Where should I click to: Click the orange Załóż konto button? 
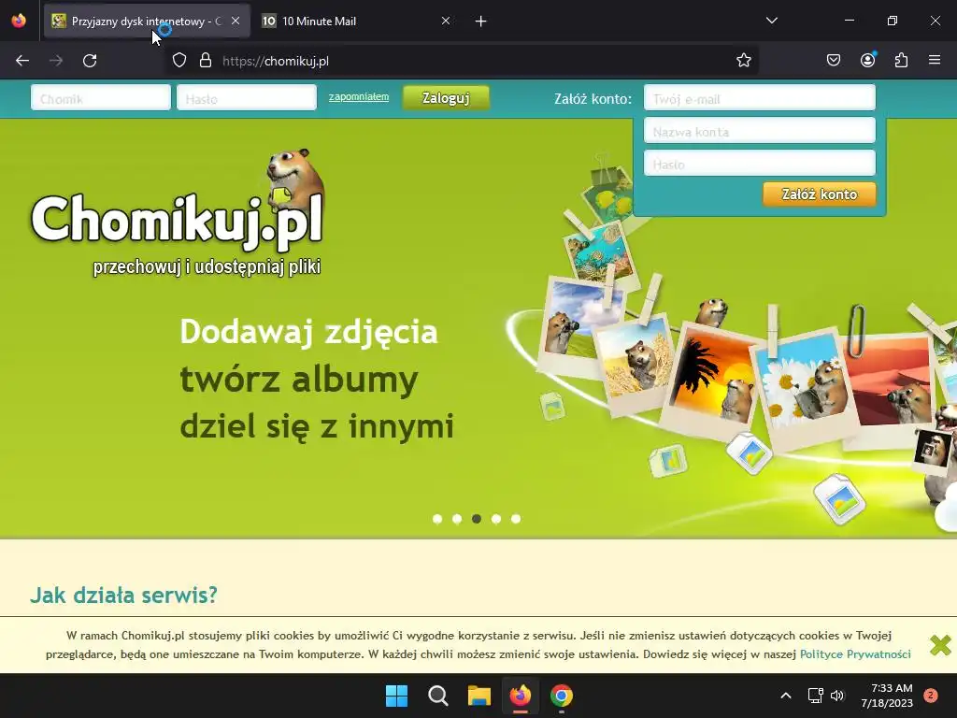coord(819,194)
